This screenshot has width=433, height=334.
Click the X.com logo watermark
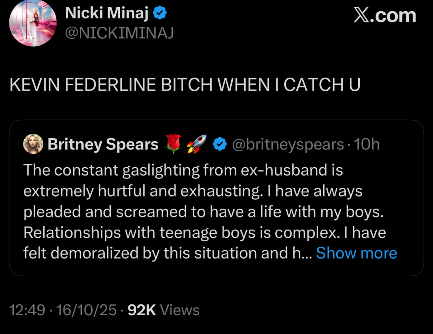point(385,16)
